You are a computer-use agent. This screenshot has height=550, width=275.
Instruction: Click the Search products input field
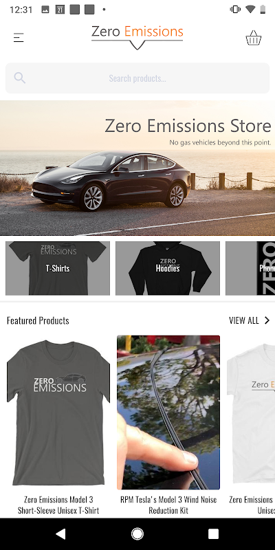pyautogui.click(x=137, y=78)
